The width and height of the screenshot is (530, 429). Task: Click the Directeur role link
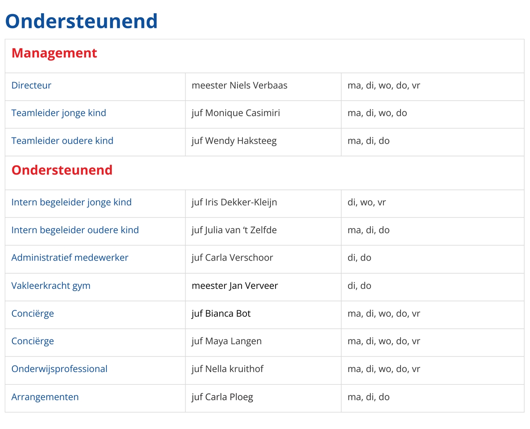[x=31, y=85]
